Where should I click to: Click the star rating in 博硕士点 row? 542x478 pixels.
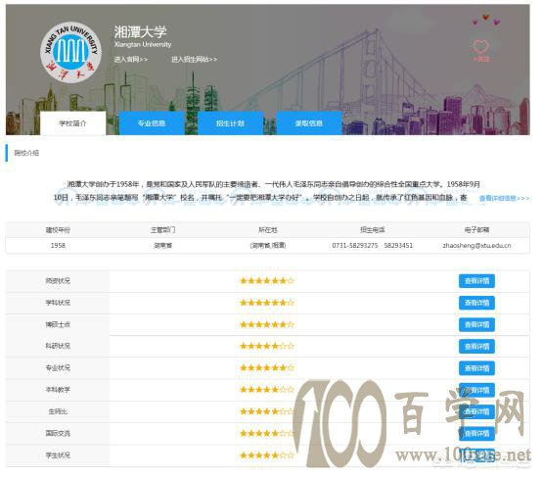point(267,324)
